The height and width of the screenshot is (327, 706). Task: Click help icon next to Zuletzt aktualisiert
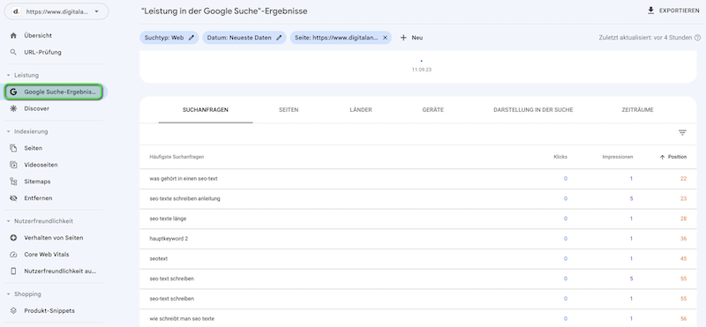click(697, 38)
